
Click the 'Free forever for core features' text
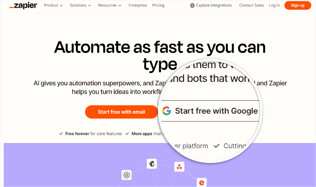(93, 134)
